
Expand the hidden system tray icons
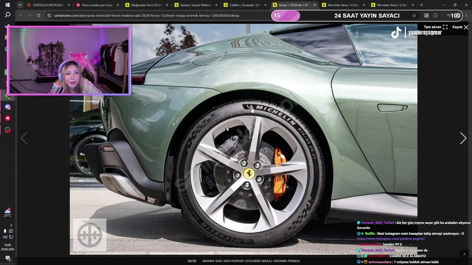(11, 225)
